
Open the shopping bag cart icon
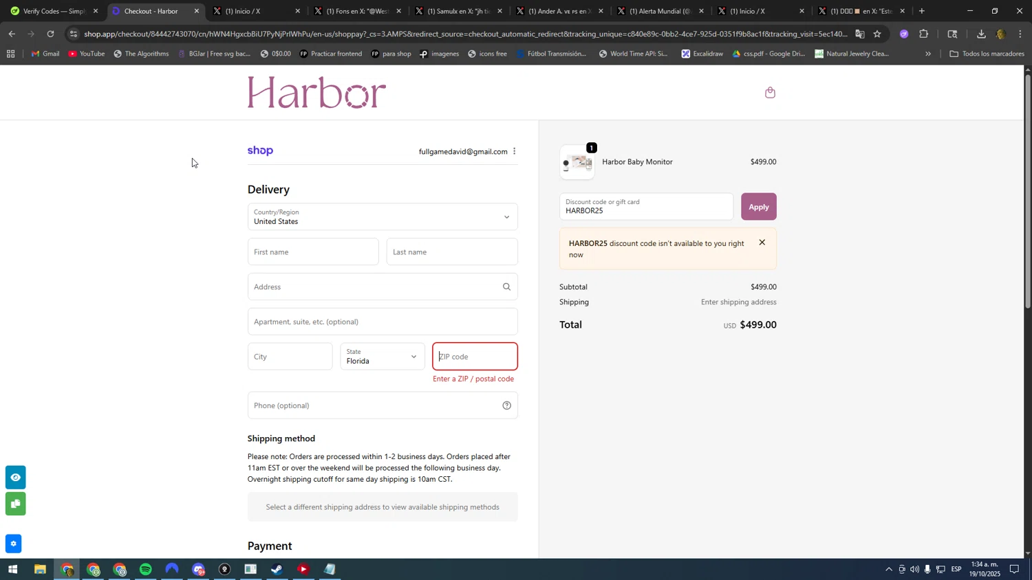[x=771, y=92]
